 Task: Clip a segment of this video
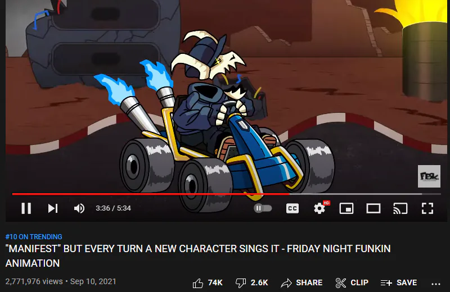352,282
